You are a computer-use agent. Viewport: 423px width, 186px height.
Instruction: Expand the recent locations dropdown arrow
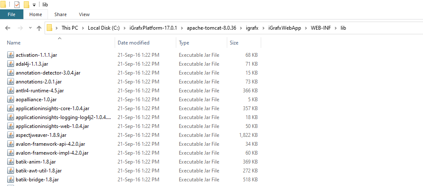pyautogui.click(x=29, y=28)
